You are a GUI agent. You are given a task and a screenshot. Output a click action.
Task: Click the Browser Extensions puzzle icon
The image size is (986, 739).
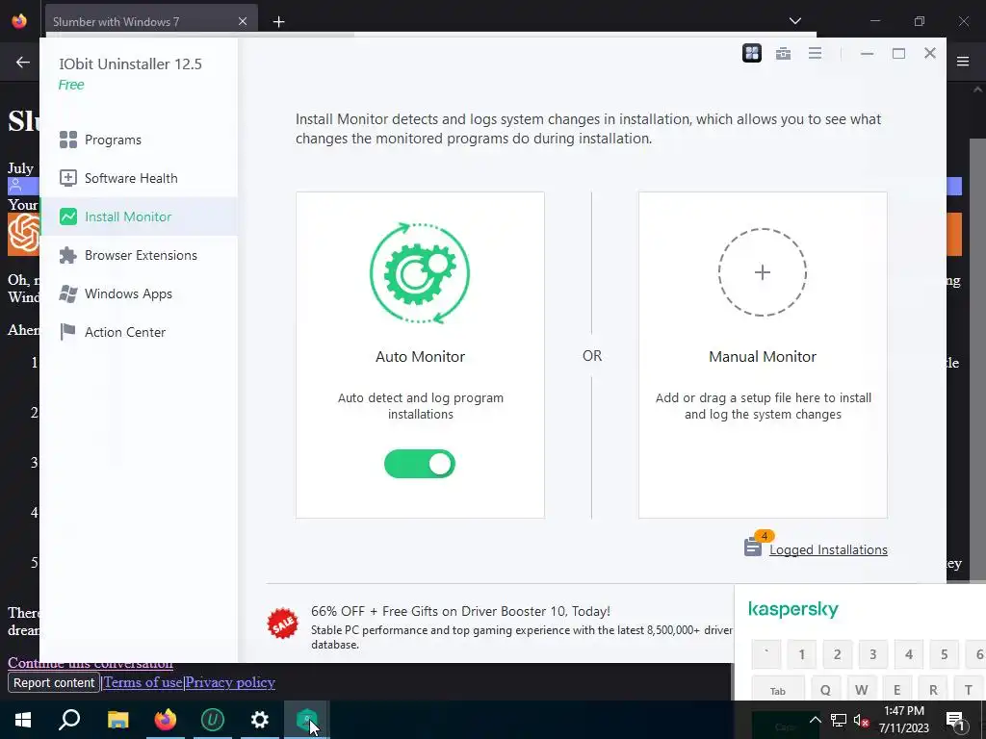click(x=68, y=255)
